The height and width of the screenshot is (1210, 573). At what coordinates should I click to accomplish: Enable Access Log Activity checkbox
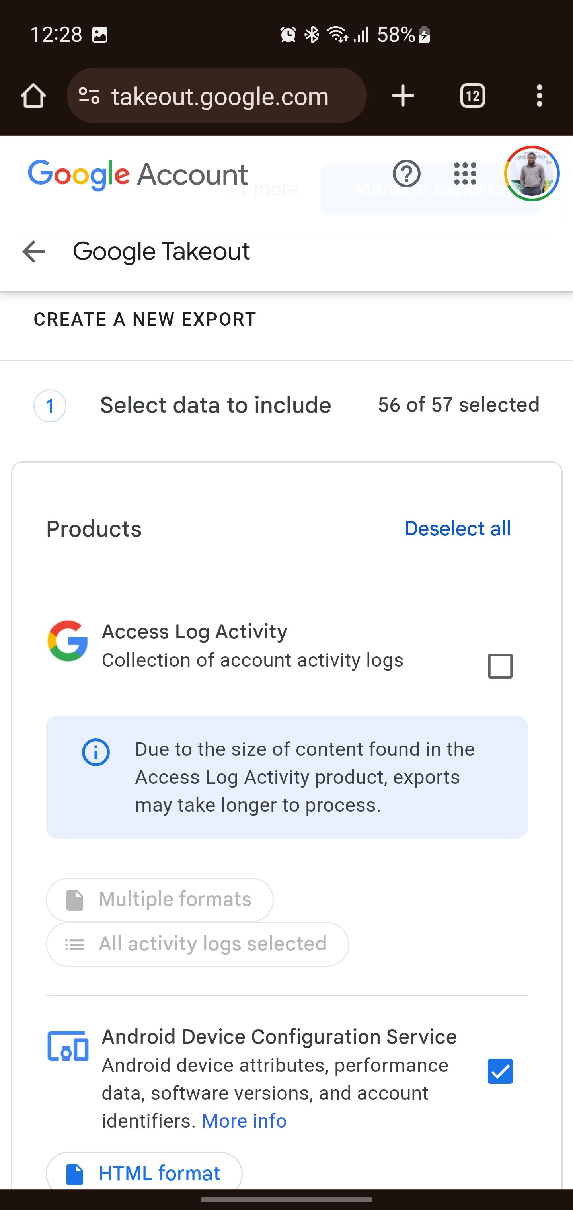click(x=500, y=666)
